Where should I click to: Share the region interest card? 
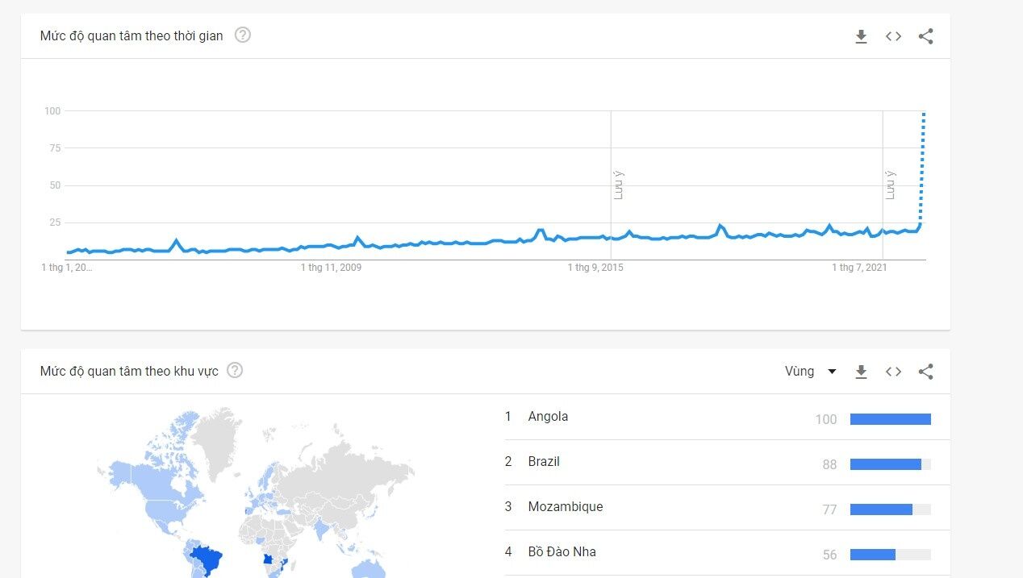point(925,372)
